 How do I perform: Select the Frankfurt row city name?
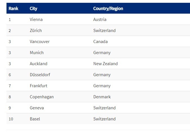click(x=38, y=86)
